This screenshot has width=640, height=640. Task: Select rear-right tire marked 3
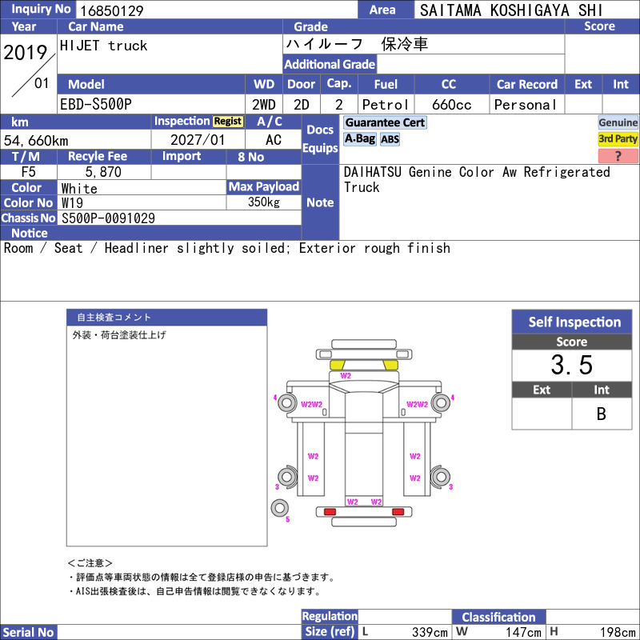tap(441, 477)
